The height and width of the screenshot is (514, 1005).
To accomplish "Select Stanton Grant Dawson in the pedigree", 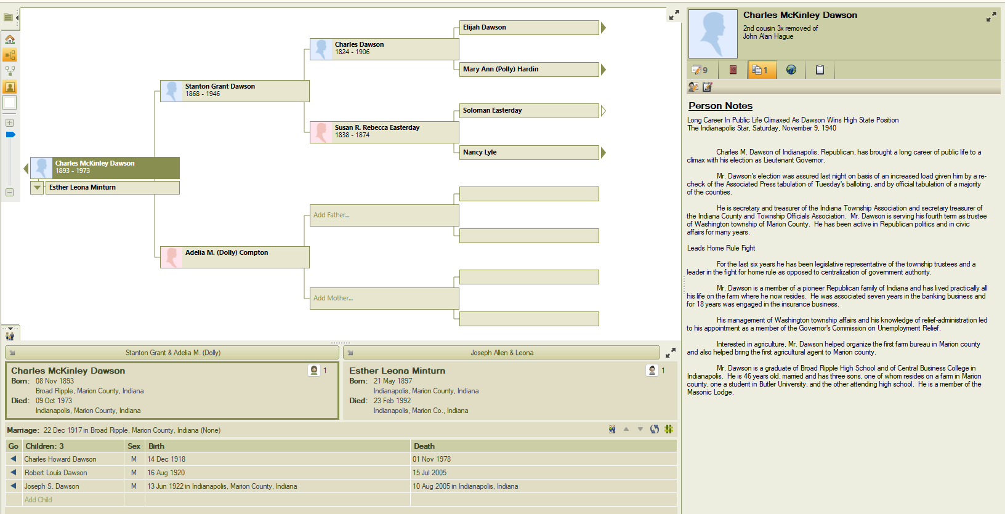I will [234, 90].
